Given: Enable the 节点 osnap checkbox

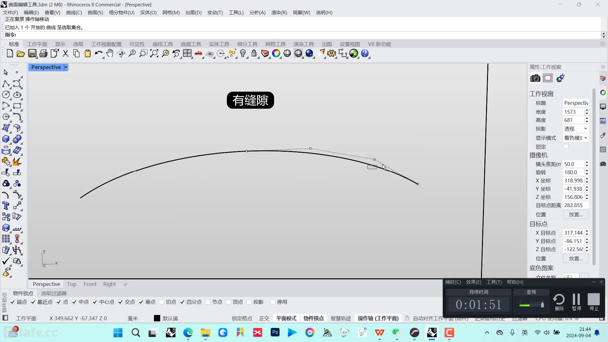Looking at the screenshot, I should pyautogui.click(x=208, y=302).
